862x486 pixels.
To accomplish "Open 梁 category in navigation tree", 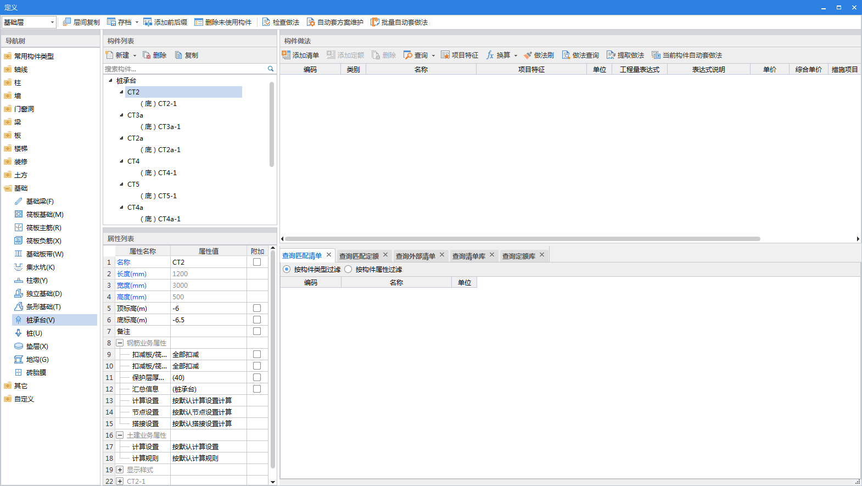I will [x=18, y=122].
